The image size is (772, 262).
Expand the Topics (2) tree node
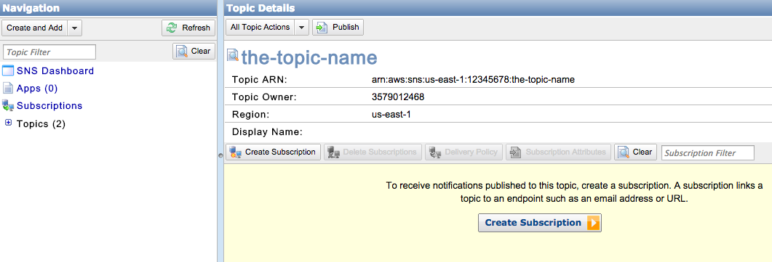(x=8, y=123)
